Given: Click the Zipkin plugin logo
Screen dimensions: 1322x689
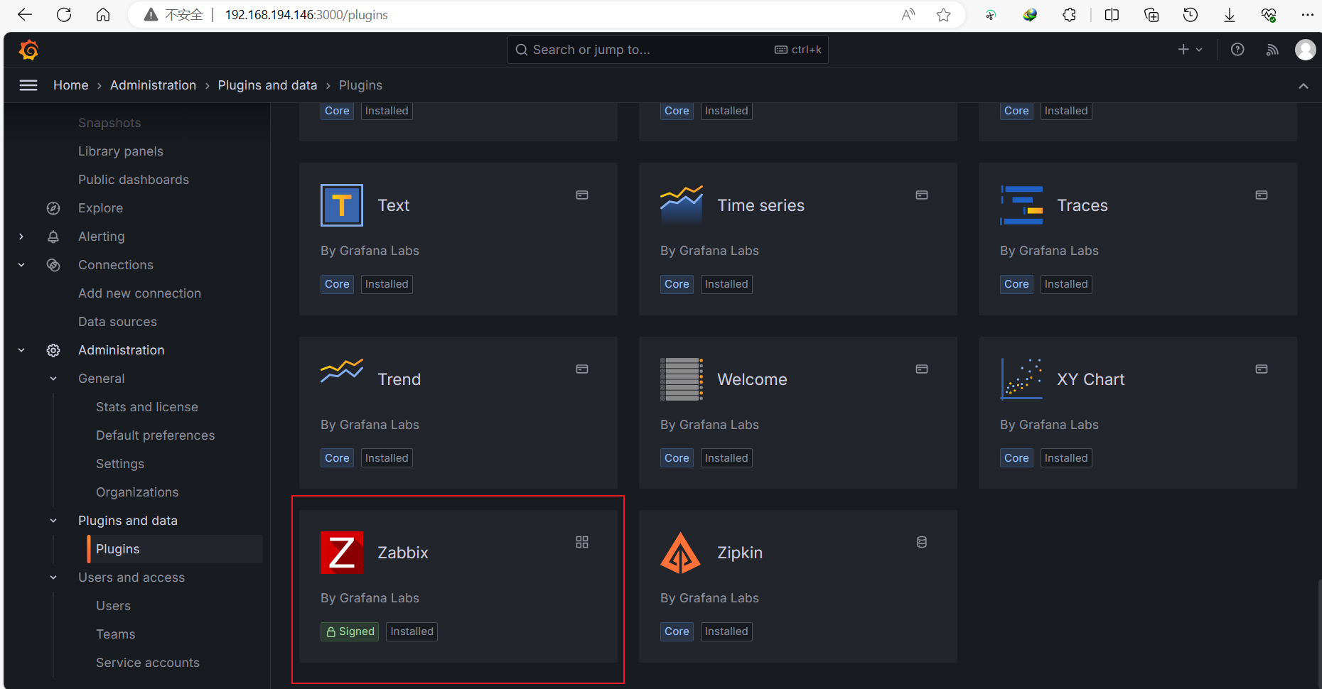Looking at the screenshot, I should 681,553.
